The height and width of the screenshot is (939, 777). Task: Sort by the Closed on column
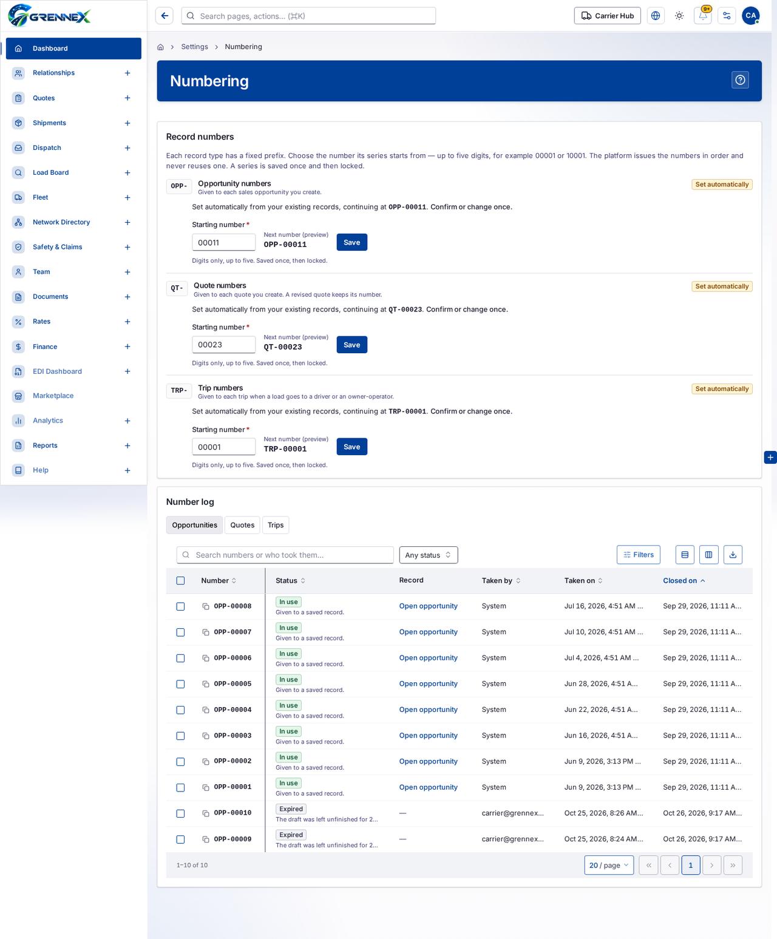684,581
